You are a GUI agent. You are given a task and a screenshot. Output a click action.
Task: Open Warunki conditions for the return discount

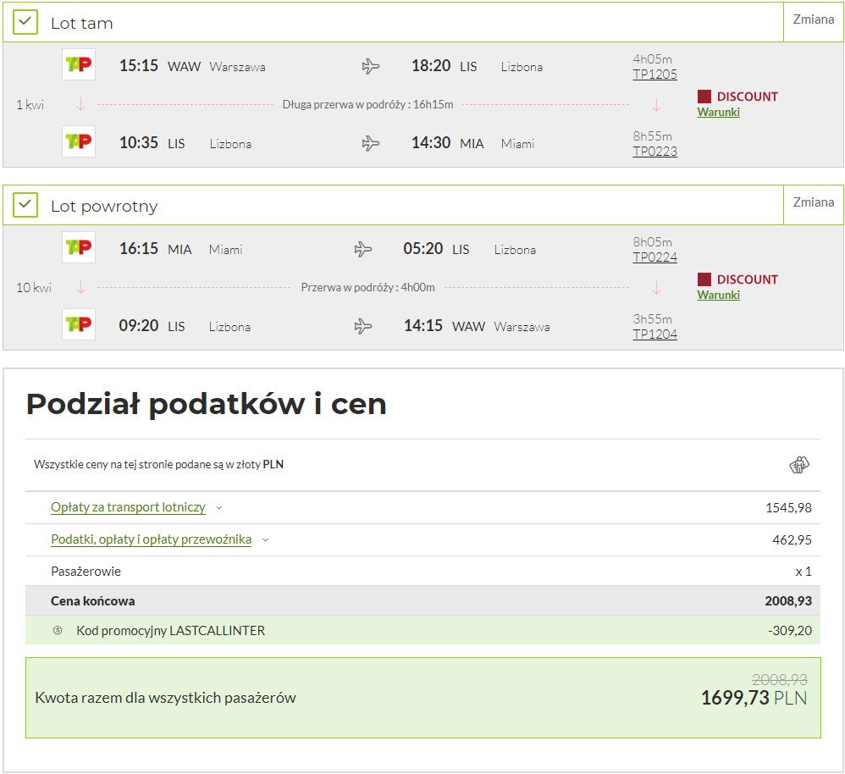pos(718,295)
